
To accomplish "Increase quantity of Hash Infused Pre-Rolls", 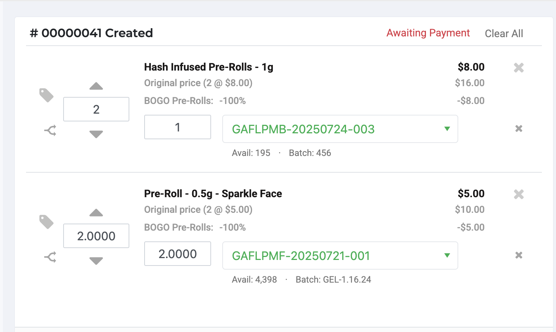I will [x=96, y=86].
